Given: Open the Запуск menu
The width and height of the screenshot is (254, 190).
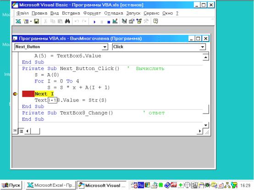Looking at the screenshot, I should click(133, 13).
